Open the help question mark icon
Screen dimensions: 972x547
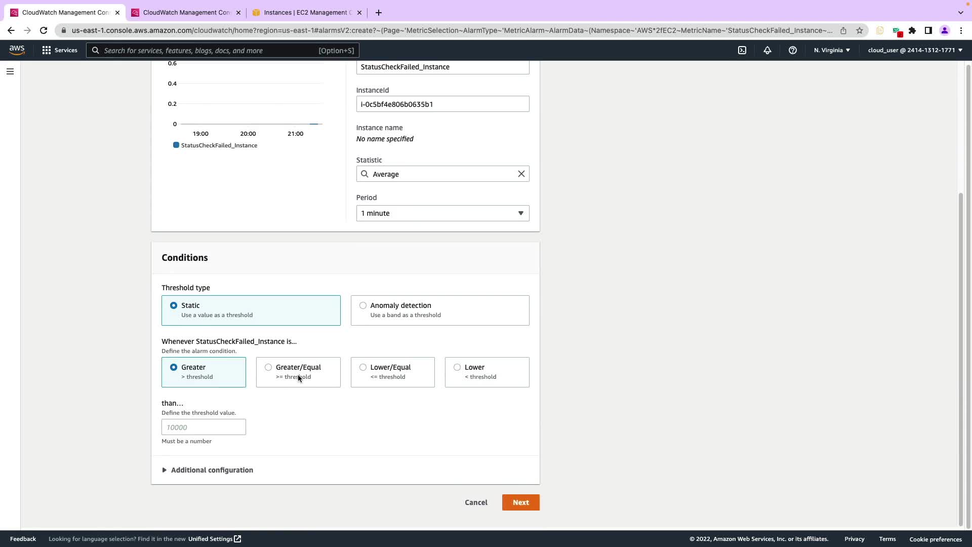click(x=793, y=50)
